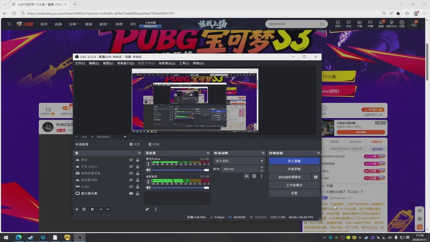Decrease transition duration stepper down
This screenshot has width=430, height=242.
(x=262, y=170)
